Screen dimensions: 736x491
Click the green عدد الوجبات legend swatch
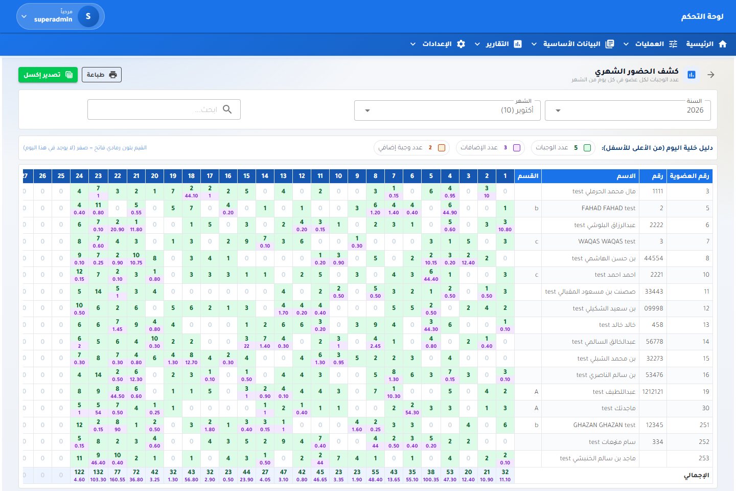pyautogui.click(x=587, y=148)
